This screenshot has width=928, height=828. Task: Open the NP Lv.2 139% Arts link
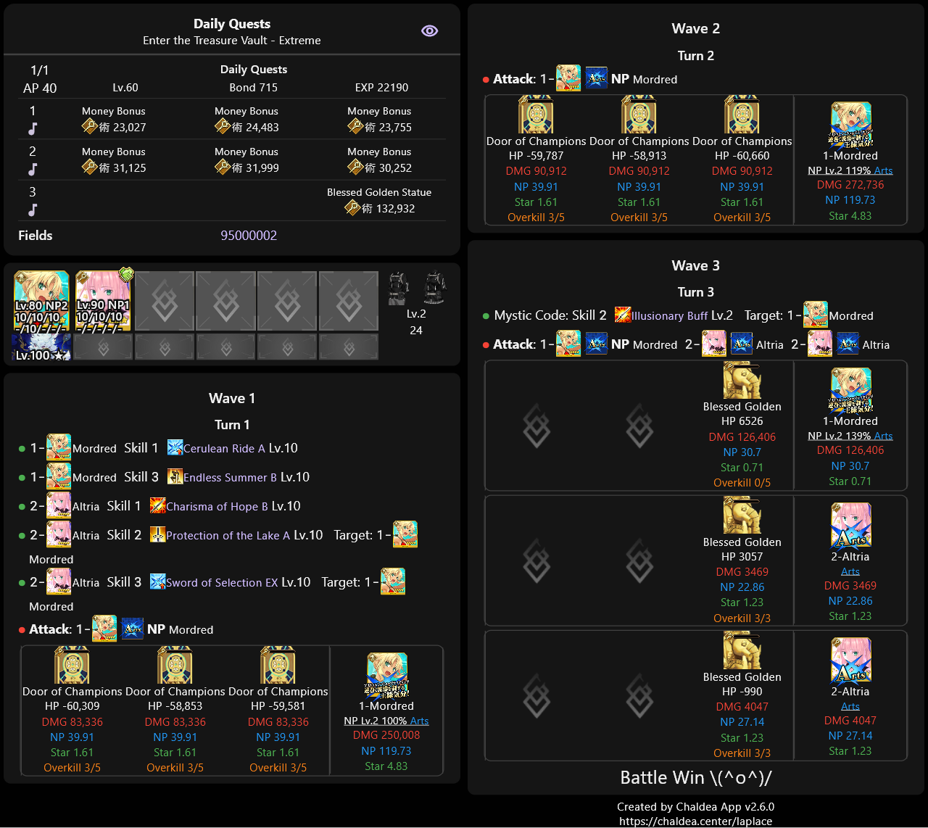(850, 436)
